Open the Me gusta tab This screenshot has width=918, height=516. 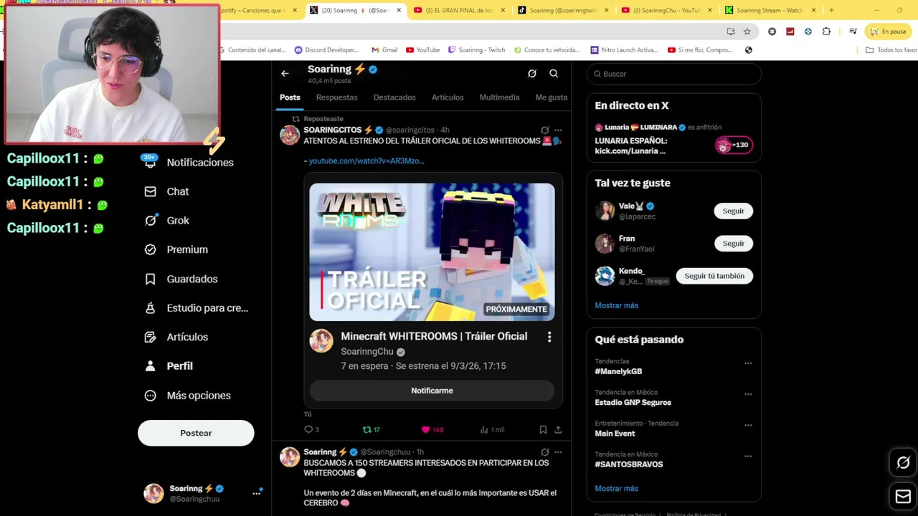(552, 97)
